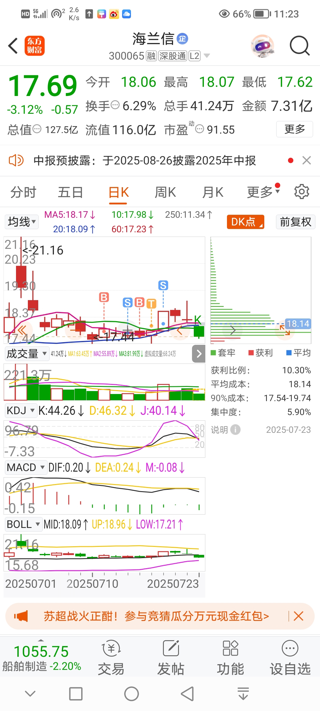Expand the MACD indicator dropdown
Viewport: 320px width, 711px height.
coord(26,467)
